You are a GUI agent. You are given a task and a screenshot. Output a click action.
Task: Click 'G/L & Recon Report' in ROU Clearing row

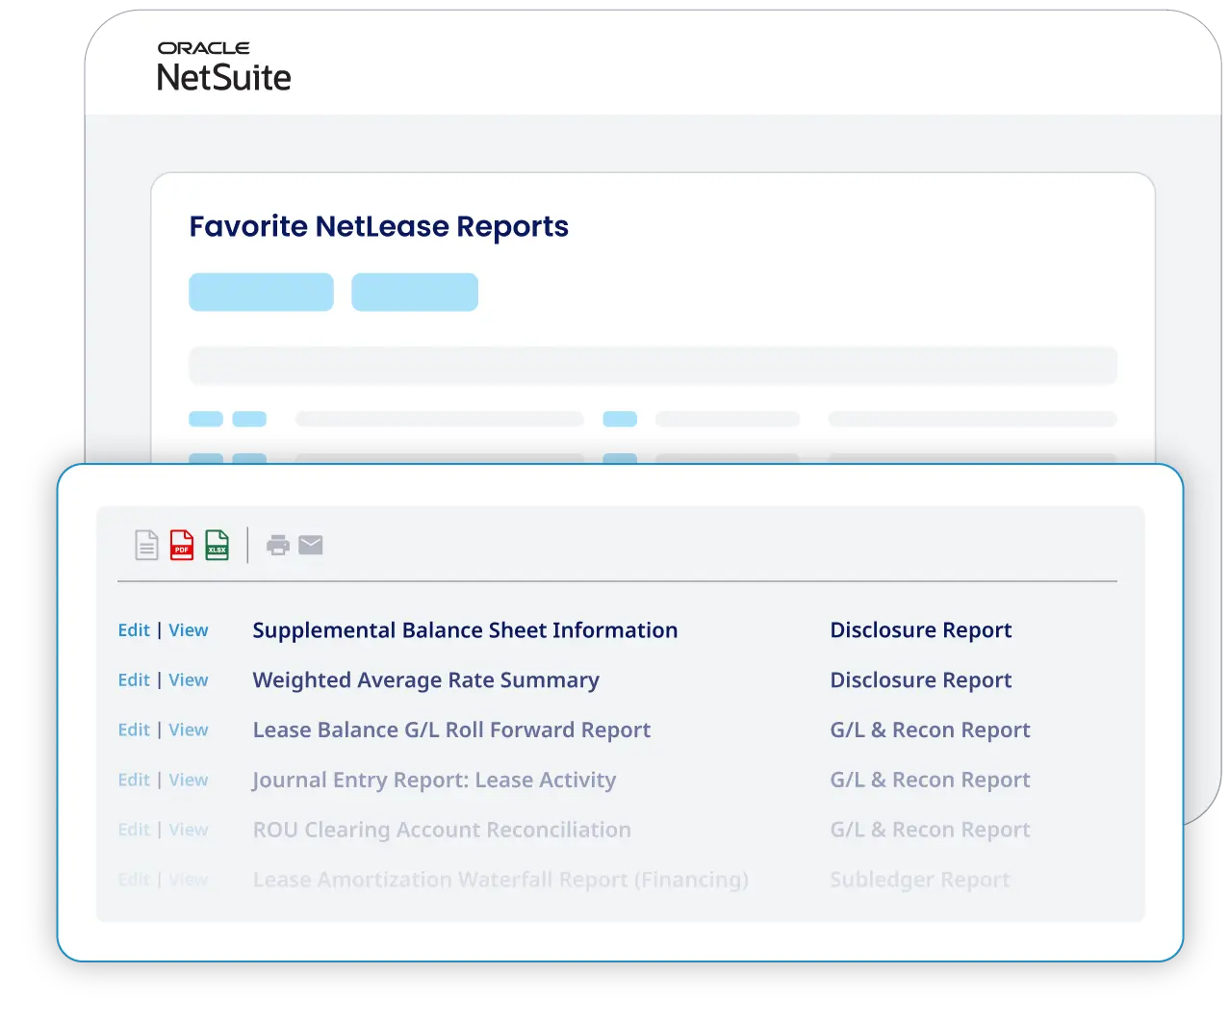point(930,831)
